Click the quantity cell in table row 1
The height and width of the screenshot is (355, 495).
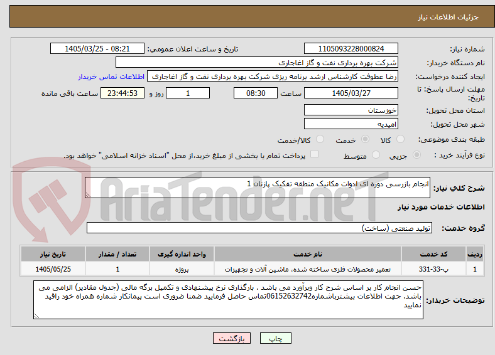[x=117, y=269]
